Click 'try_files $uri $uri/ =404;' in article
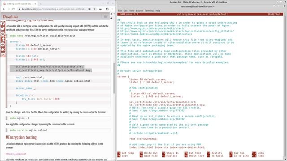The width and height of the screenshot is (287, 161). coord(41,99)
